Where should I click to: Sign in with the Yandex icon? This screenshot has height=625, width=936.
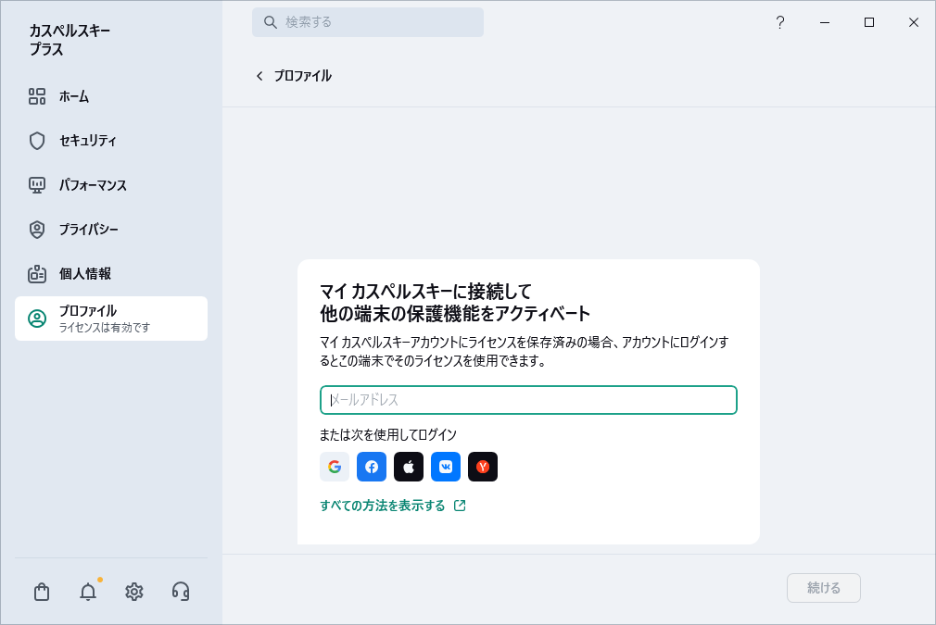pos(483,467)
